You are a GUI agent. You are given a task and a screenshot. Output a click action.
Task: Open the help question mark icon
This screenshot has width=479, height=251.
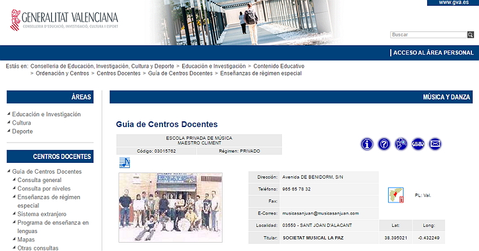click(x=384, y=144)
